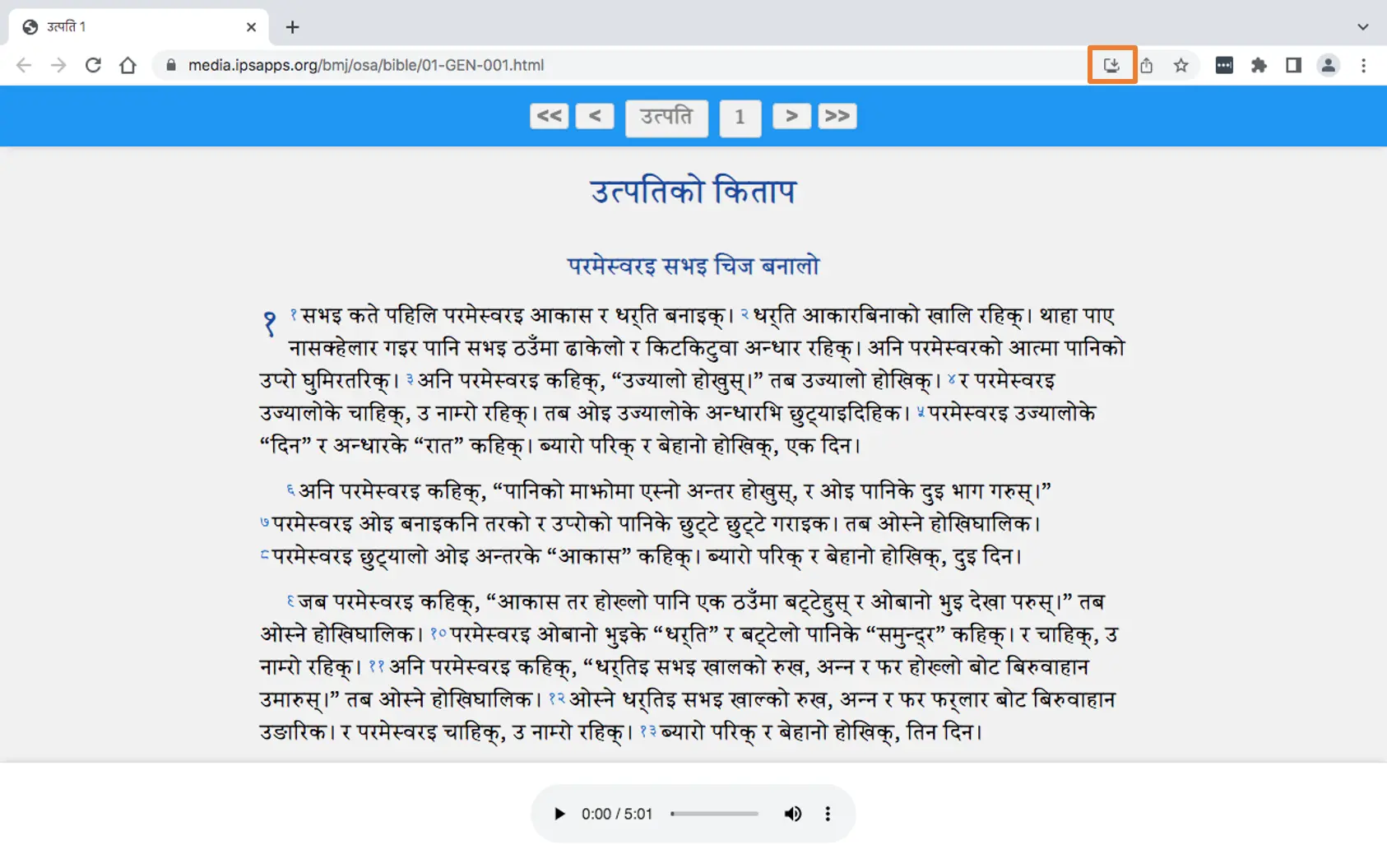Go to next chapter with > button
The image size is (1387, 868).
click(791, 116)
